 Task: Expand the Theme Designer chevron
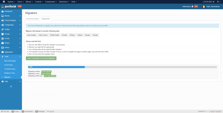20,20
